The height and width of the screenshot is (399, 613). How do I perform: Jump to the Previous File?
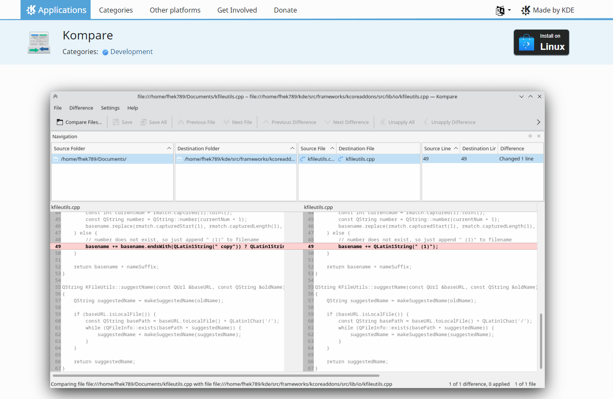pos(196,122)
